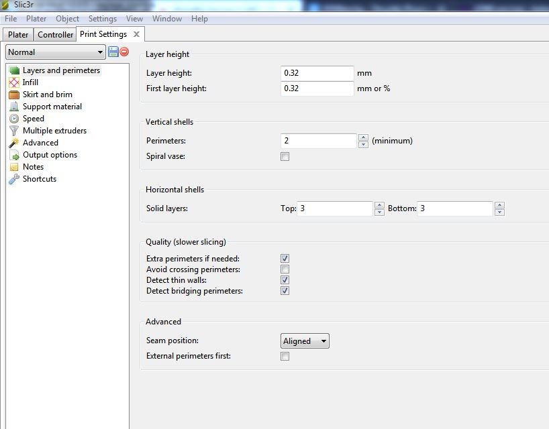Image resolution: width=549 pixels, height=429 pixels.
Task: Click the First layer height field
Action: (x=317, y=88)
